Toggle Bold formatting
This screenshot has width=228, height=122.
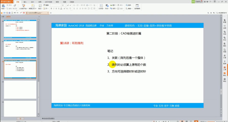pos(51,9)
